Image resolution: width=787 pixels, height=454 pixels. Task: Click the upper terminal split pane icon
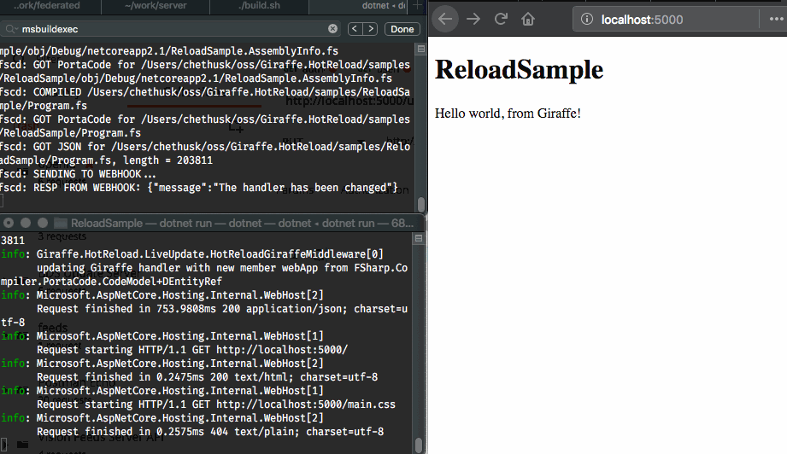421,49
